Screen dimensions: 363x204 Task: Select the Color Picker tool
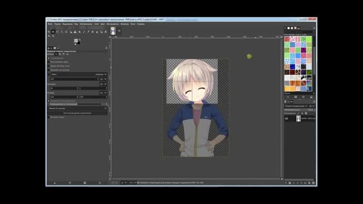pos(49,36)
